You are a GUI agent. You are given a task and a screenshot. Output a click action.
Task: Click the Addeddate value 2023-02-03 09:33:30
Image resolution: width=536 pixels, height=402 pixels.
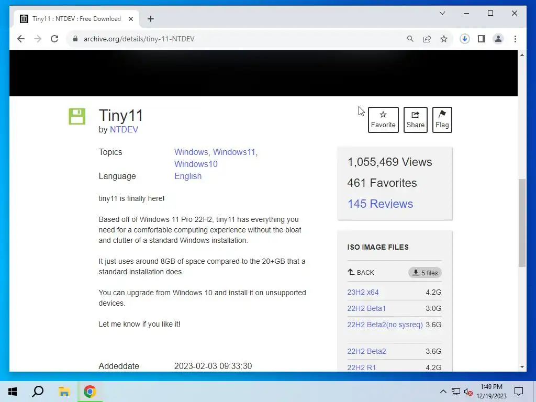coord(213,366)
